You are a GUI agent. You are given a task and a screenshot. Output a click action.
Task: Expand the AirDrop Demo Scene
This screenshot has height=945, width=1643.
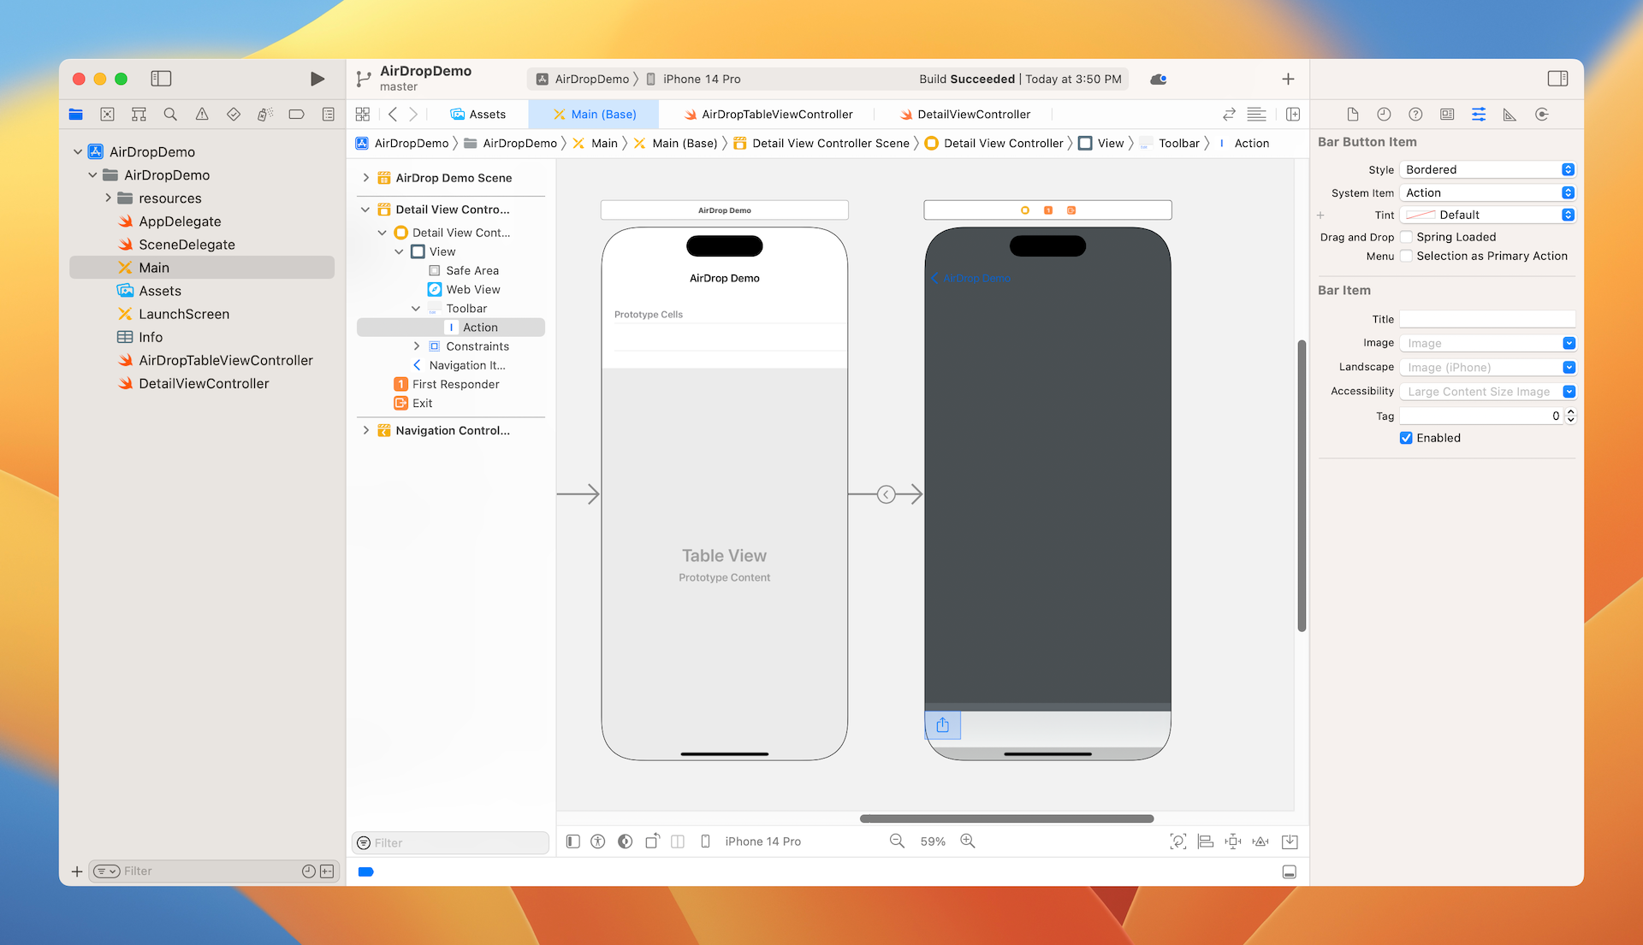click(x=366, y=178)
